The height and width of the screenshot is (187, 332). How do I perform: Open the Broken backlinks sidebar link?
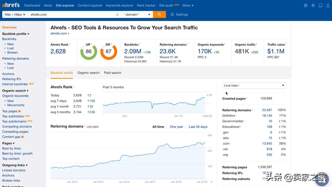[13, 53]
